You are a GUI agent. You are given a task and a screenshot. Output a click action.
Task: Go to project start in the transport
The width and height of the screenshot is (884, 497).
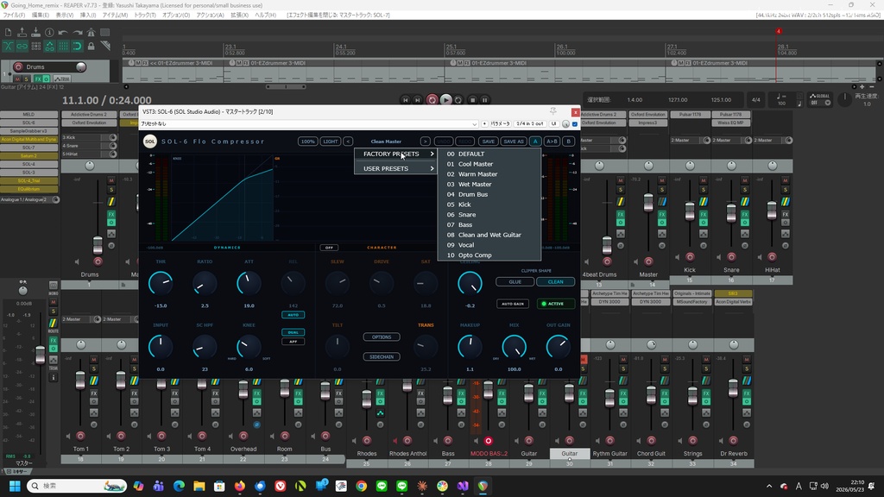point(406,100)
